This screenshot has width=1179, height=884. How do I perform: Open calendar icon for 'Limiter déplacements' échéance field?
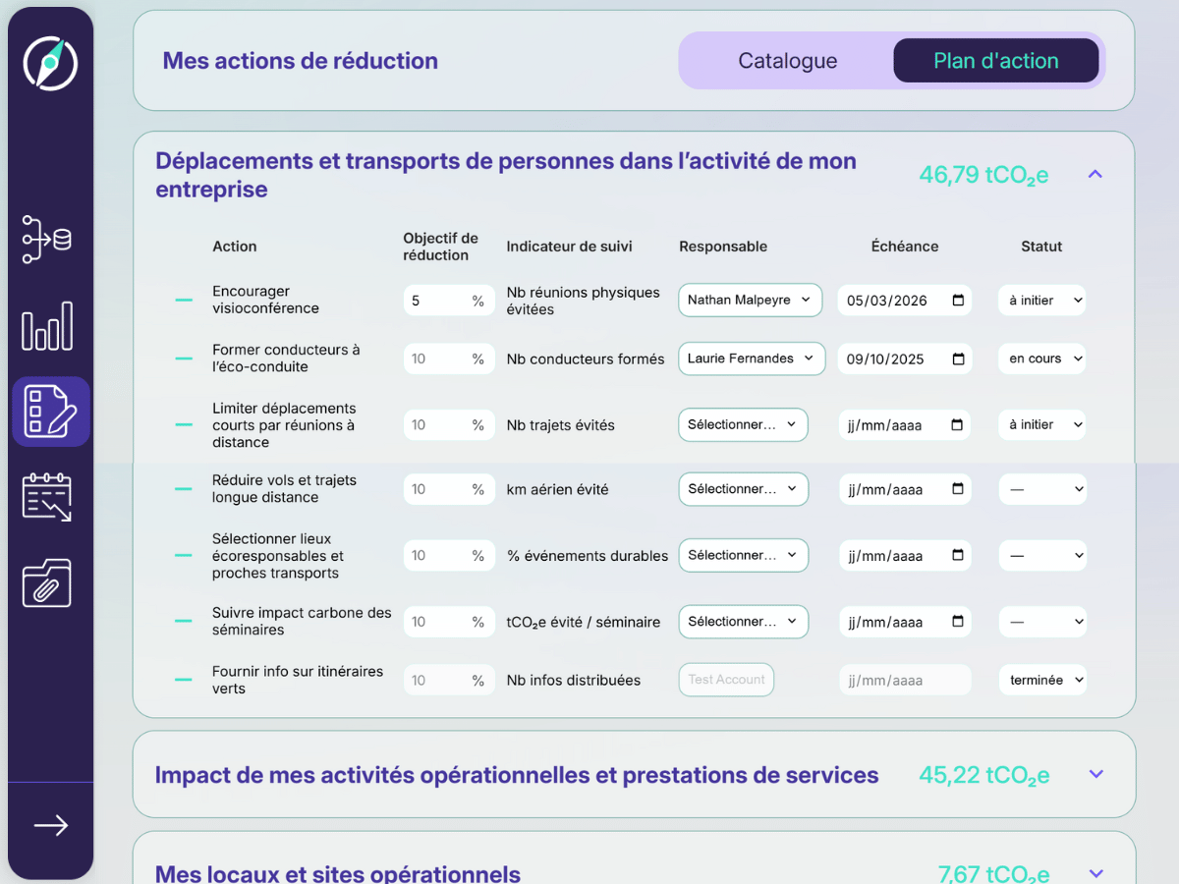click(x=959, y=424)
